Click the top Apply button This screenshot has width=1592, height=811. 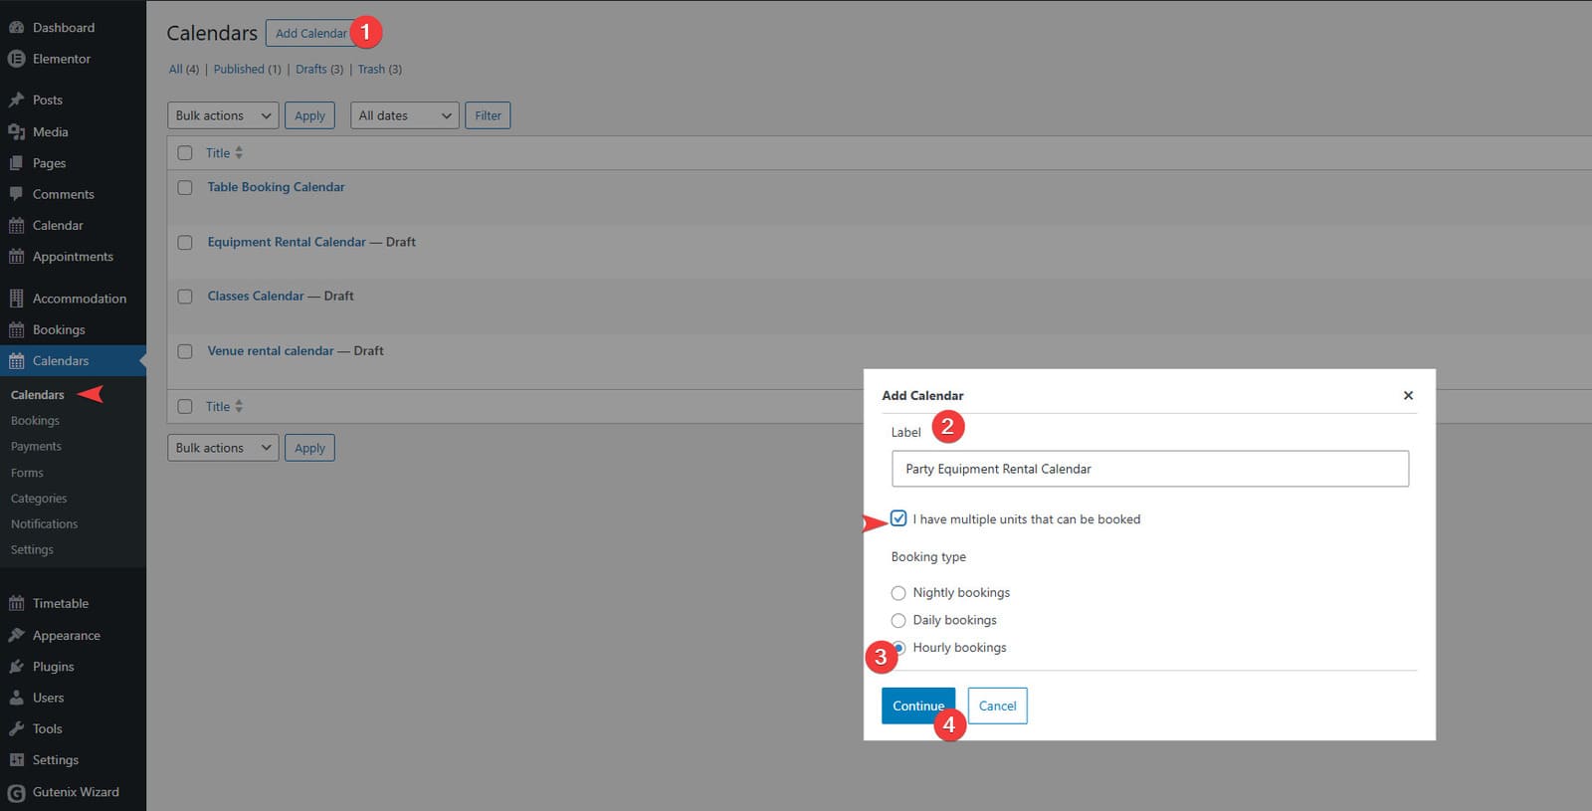tap(309, 115)
